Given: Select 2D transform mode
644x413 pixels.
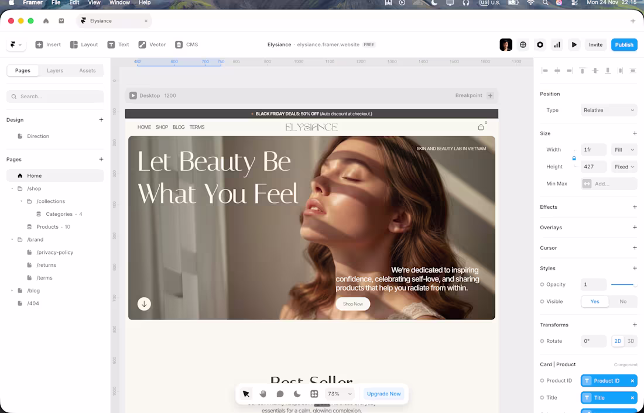Looking at the screenshot, I should coord(617,341).
